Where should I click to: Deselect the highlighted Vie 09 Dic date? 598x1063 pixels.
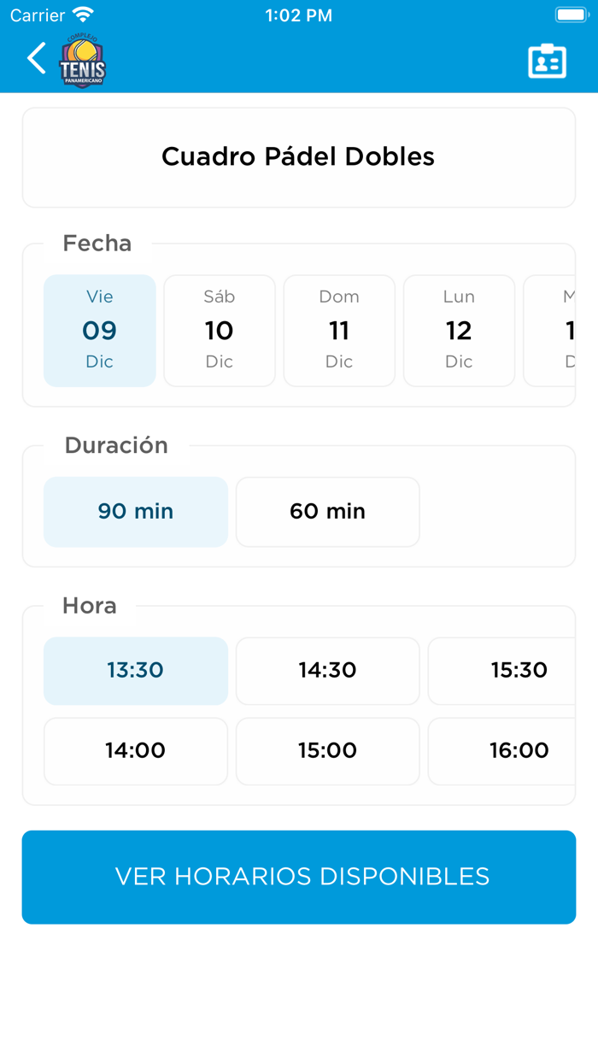[x=100, y=331]
